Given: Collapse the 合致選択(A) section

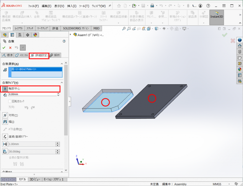Looking at the screenshot, I should pyautogui.click(x=61, y=64).
